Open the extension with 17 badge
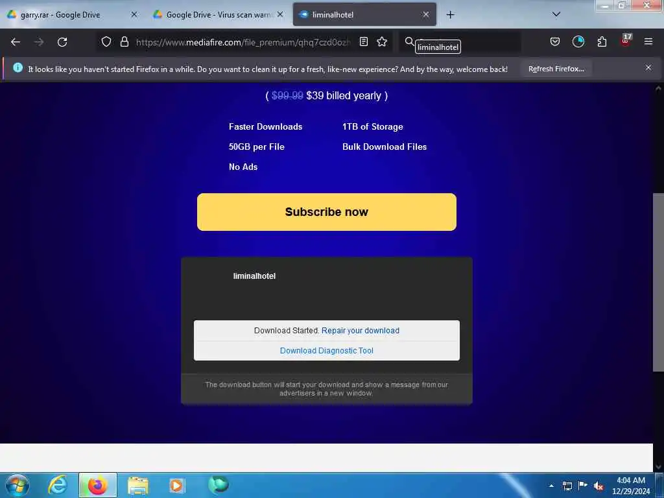The width and height of the screenshot is (664, 498). click(x=626, y=41)
